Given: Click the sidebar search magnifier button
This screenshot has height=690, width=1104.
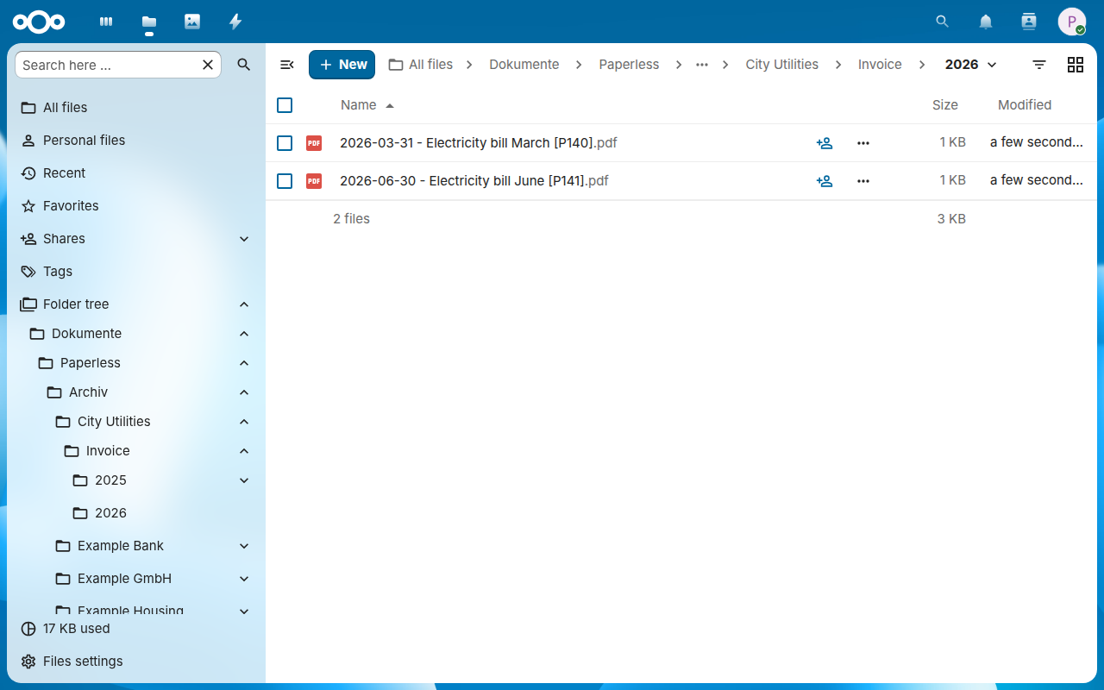Looking at the screenshot, I should coord(244,65).
